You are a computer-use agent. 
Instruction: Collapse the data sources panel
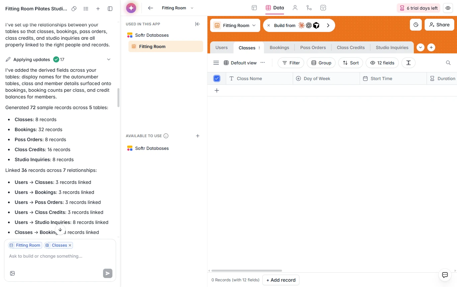[x=198, y=24]
